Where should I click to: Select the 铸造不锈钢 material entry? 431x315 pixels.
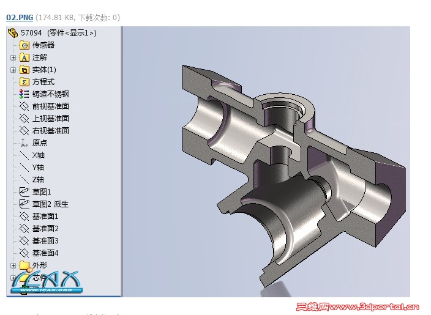click(x=51, y=94)
